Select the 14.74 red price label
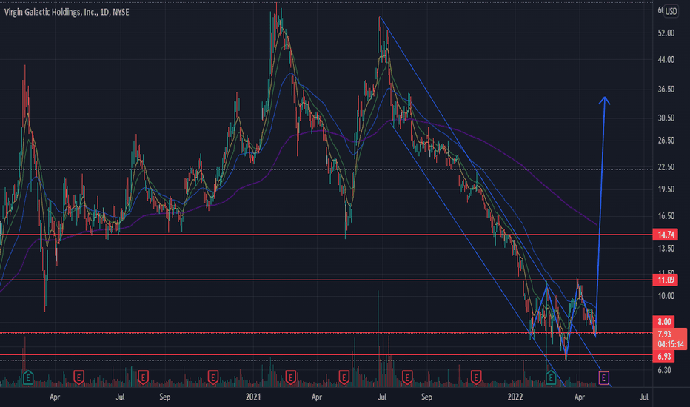 pyautogui.click(x=666, y=235)
